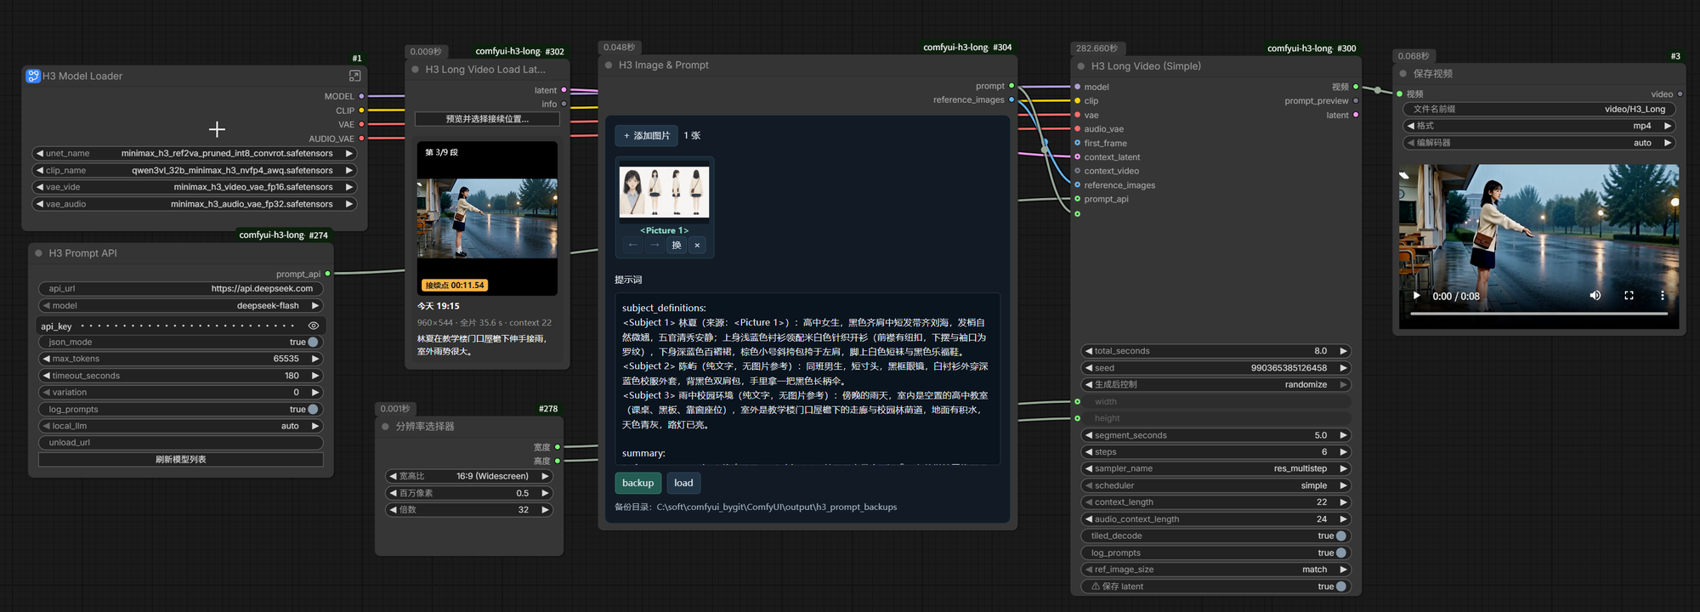
Task: Open the 格式 mp4 dropdown
Action: click(1538, 126)
